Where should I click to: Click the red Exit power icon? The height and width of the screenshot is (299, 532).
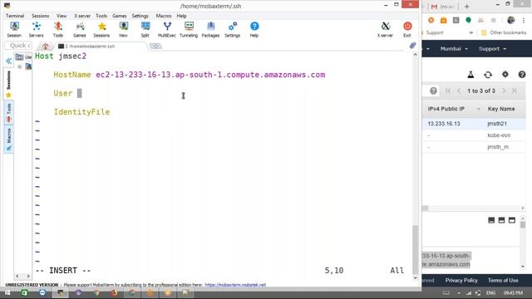pos(407,29)
